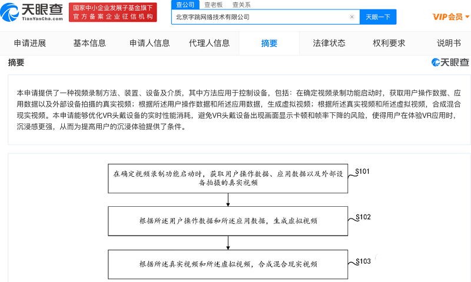The width and height of the screenshot is (471, 282).
Task: Switch to 查老板 search tab
Action: [x=213, y=4]
